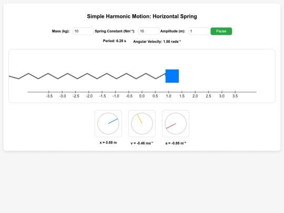Click the page title 'Simple Harmonic Motion: Horizontal Spring'
This screenshot has width=284, height=213.
[x=142, y=16]
